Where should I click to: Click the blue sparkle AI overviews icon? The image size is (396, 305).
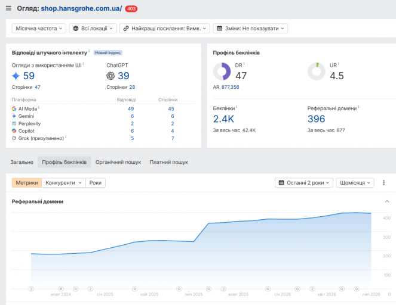(x=16, y=76)
